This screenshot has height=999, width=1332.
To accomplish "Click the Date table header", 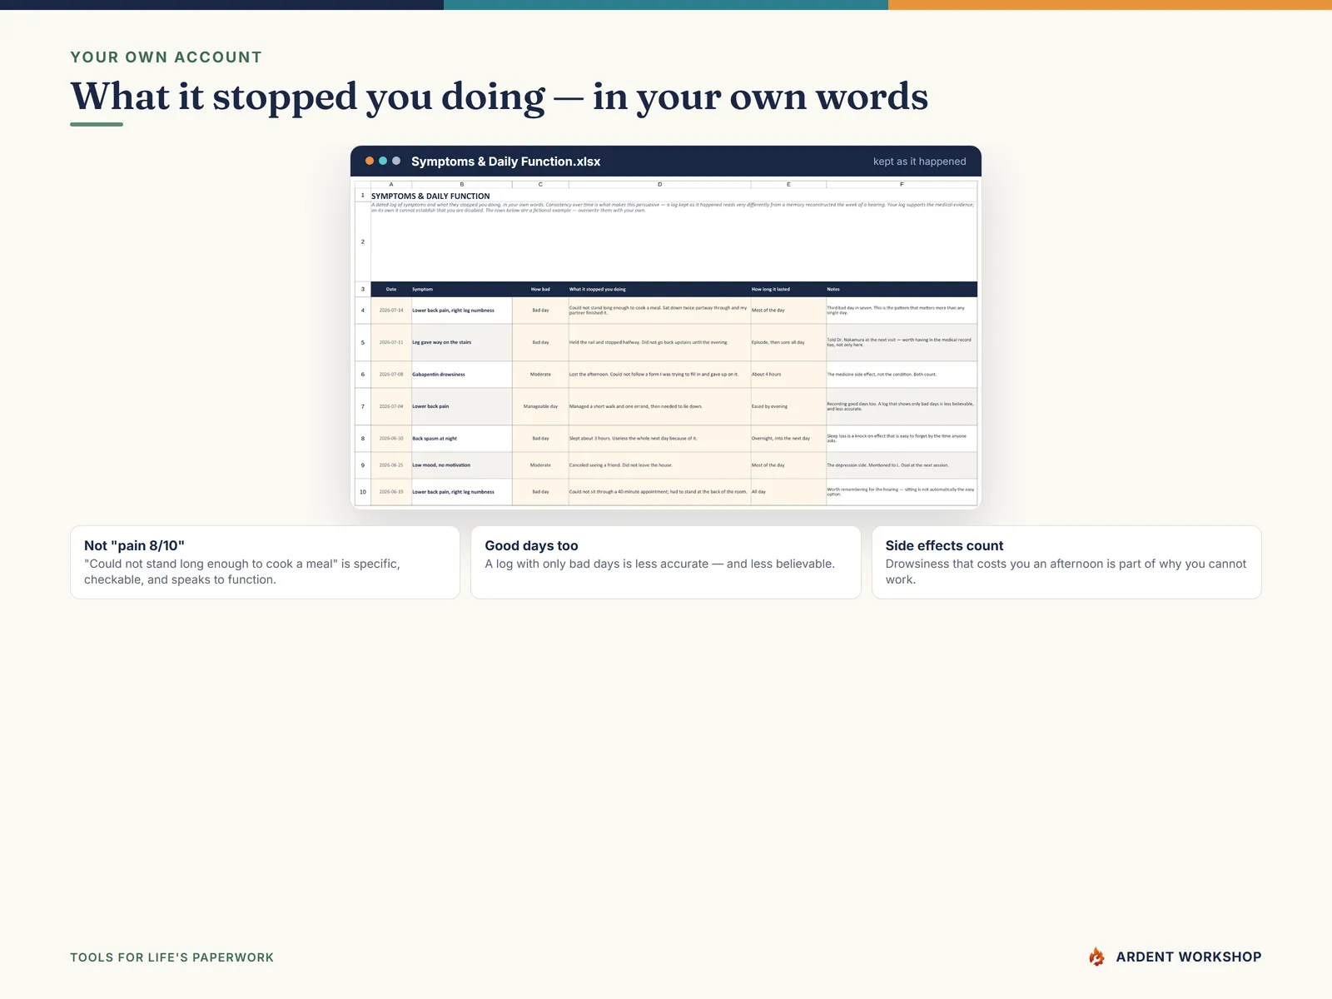I will (391, 289).
